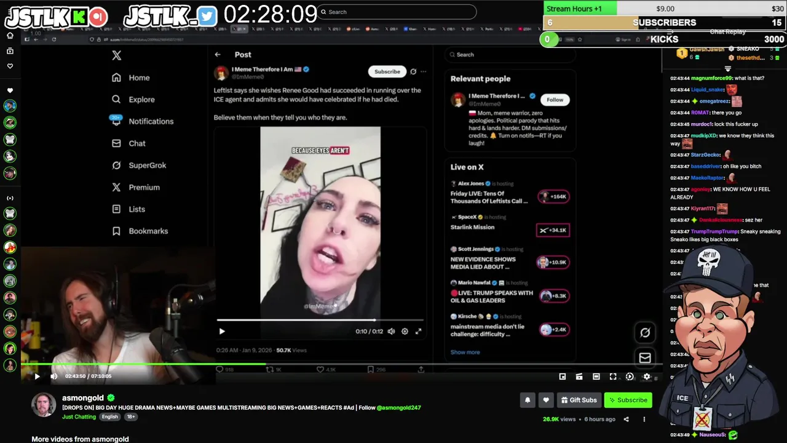
Task: Click the Gift Subs button
Action: [x=579, y=400]
